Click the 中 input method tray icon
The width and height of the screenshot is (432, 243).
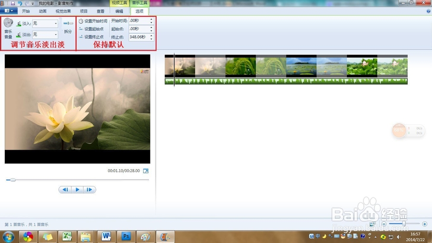[318, 237]
